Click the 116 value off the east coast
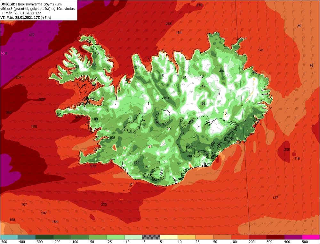This screenshot has width=320, height=244. 297,158
